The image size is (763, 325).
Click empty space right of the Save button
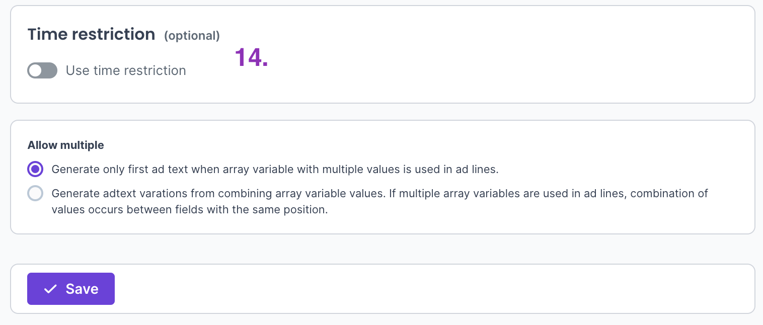(x=403, y=289)
